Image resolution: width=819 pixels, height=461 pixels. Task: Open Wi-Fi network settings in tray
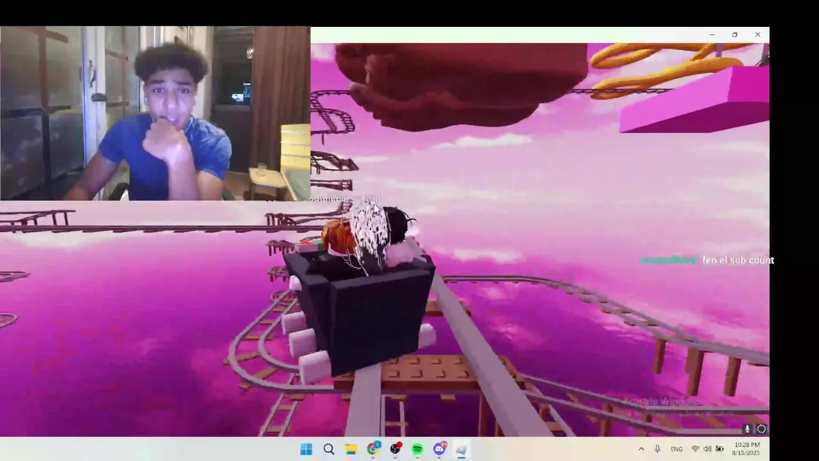696,449
